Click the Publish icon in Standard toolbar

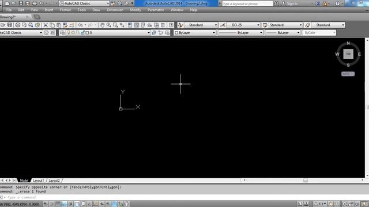[31, 25]
